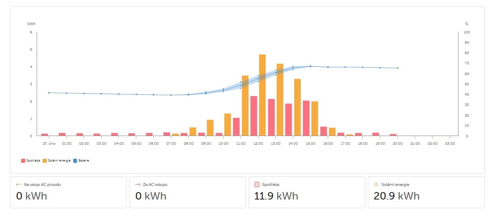Click the 23:00 axis label
The height and width of the screenshot is (216, 492).
450,143
